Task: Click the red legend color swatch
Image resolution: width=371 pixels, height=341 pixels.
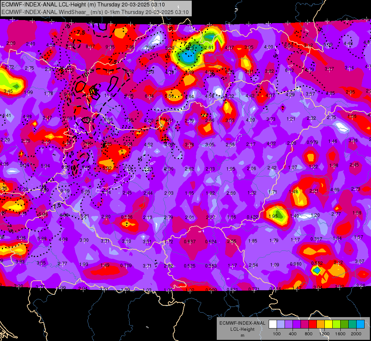Action: click(x=313, y=324)
